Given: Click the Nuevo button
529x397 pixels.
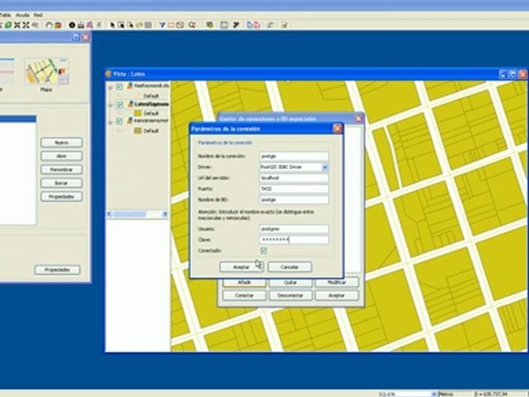Looking at the screenshot, I should [61, 142].
